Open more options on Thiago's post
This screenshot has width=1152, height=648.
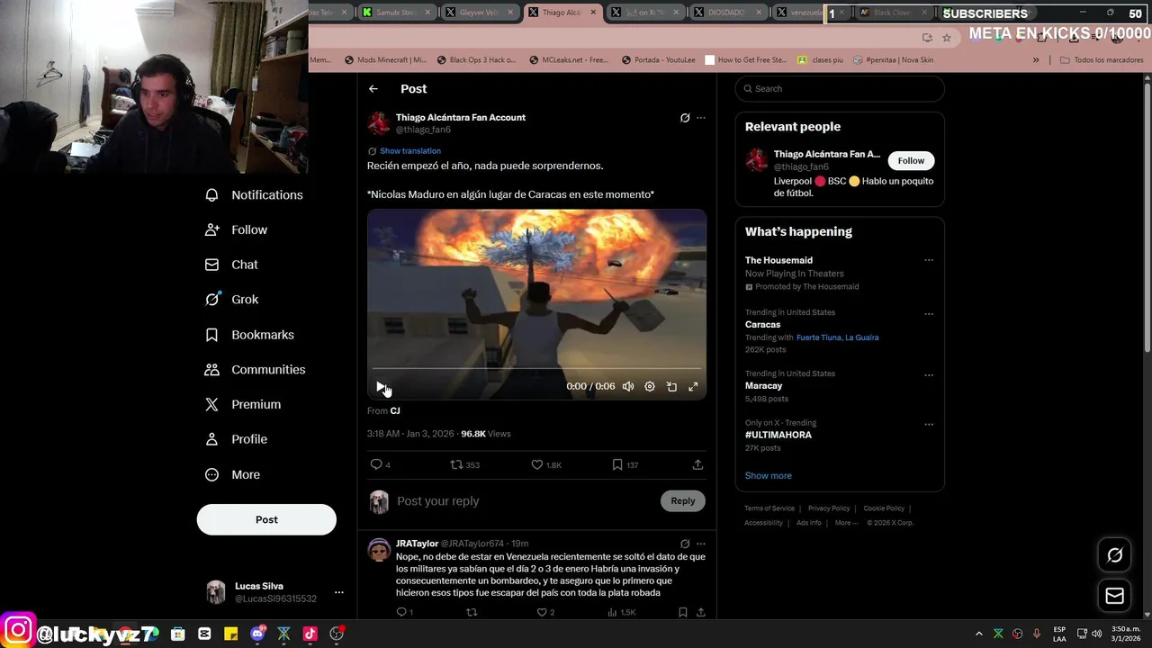(701, 118)
